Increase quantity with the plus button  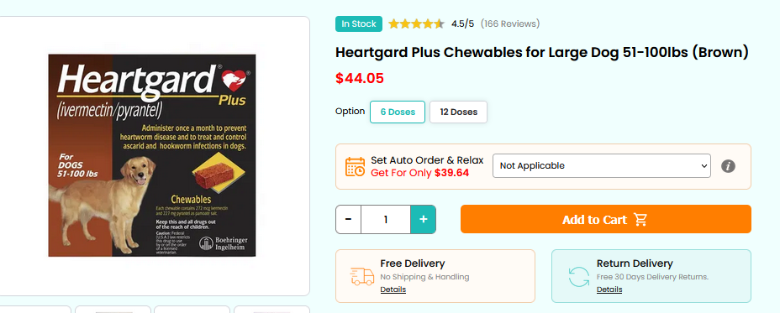tap(424, 219)
